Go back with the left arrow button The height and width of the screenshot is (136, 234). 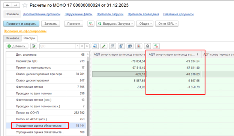[x=7, y=5]
